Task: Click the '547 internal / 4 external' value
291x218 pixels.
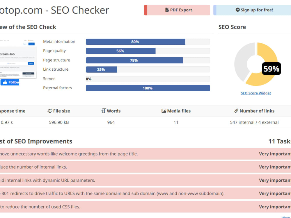Action: (254, 122)
